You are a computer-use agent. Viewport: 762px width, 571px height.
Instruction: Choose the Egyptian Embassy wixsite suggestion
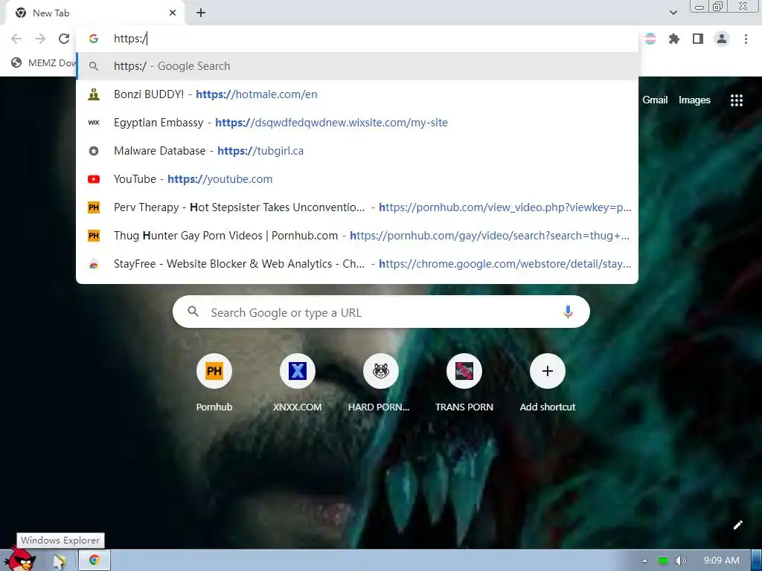coord(357,123)
